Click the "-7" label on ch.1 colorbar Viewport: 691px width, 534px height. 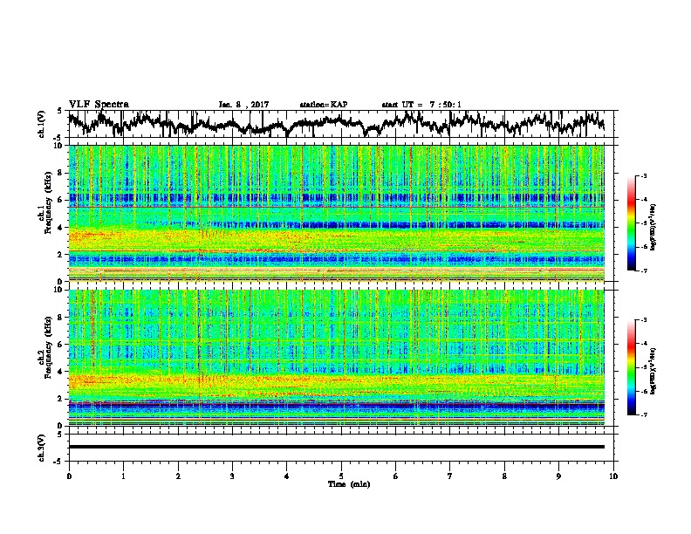tap(643, 270)
